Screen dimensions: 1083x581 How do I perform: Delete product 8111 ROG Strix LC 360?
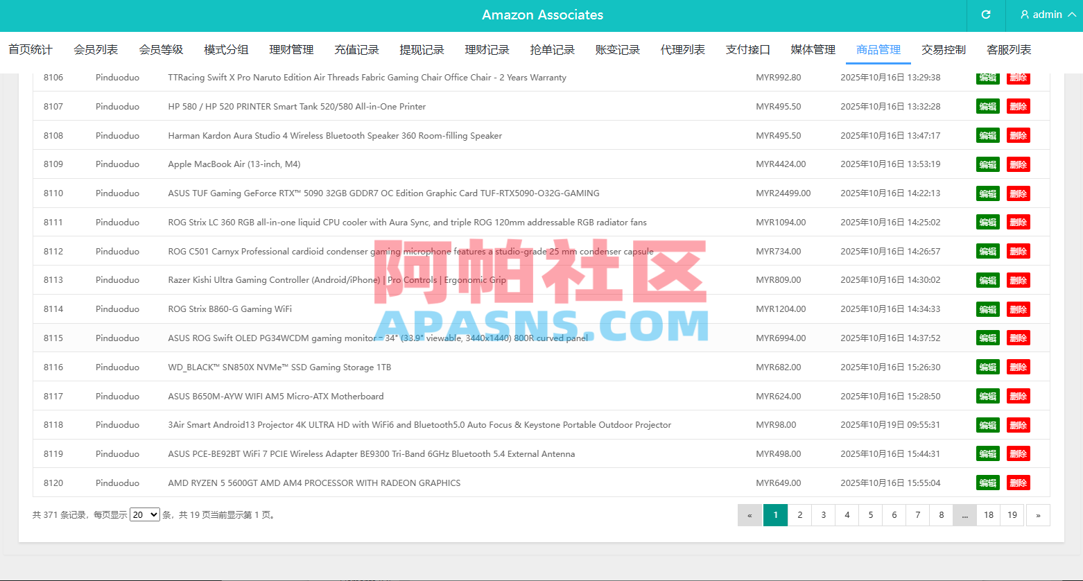1019,222
